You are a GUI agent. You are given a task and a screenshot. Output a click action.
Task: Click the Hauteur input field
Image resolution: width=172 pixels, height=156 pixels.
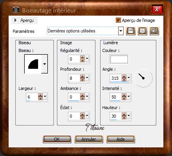point(116,116)
